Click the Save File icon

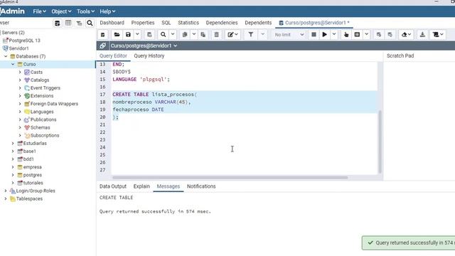(x=128, y=35)
